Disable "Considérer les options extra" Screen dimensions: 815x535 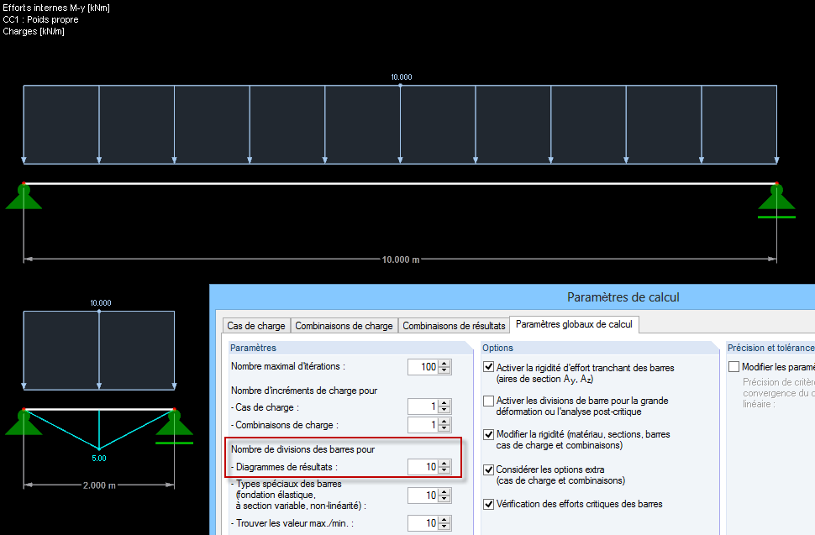click(488, 469)
